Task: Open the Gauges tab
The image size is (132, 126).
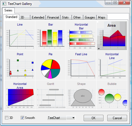Action: click(x=90, y=17)
